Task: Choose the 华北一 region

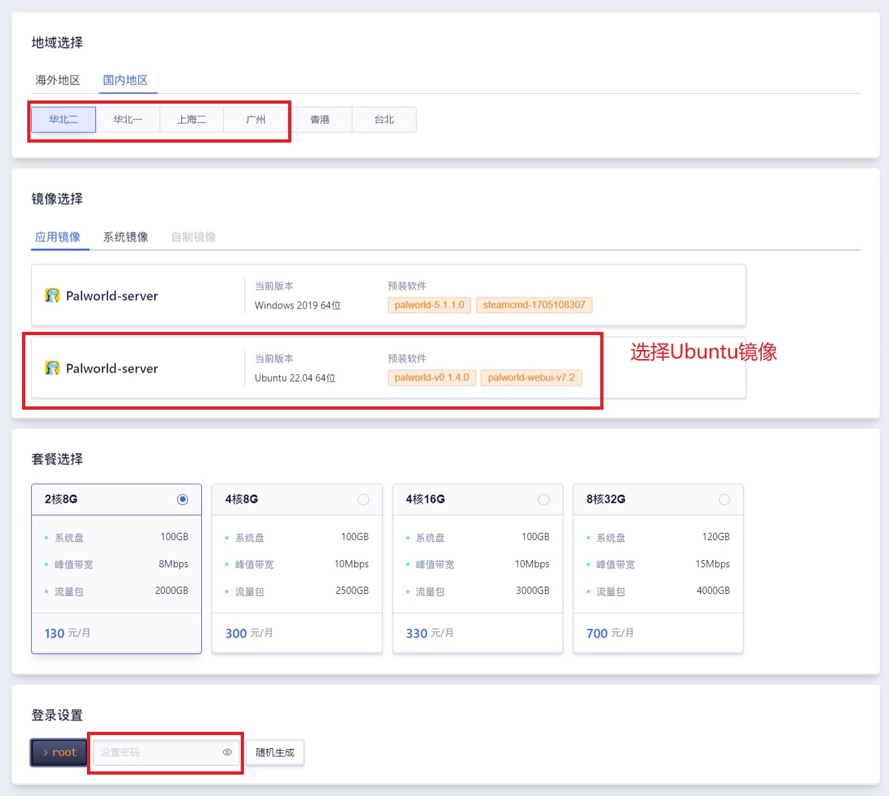Action: 128,120
